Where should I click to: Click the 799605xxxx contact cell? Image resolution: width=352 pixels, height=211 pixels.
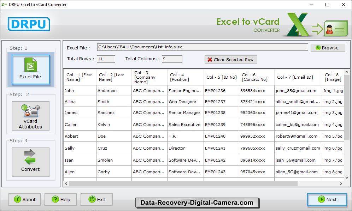pyautogui.click(x=257, y=148)
